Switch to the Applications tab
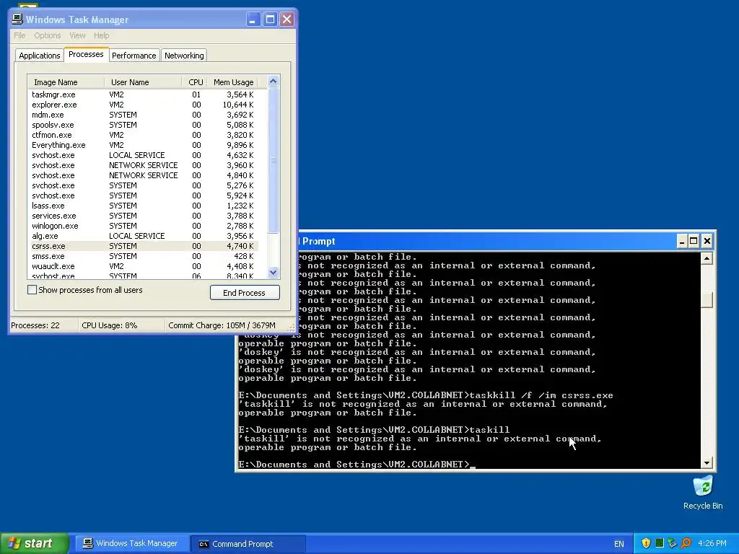Image resolution: width=739 pixels, height=554 pixels. point(40,56)
